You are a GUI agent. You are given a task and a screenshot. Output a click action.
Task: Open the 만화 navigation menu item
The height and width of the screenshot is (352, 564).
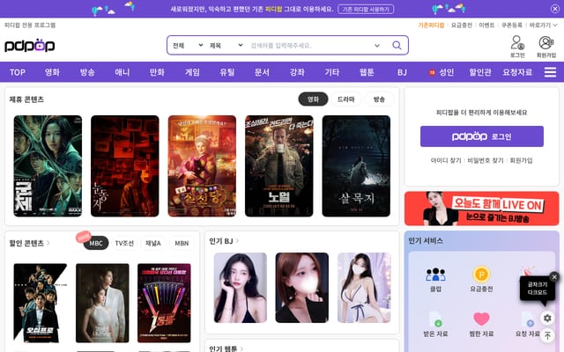157,72
